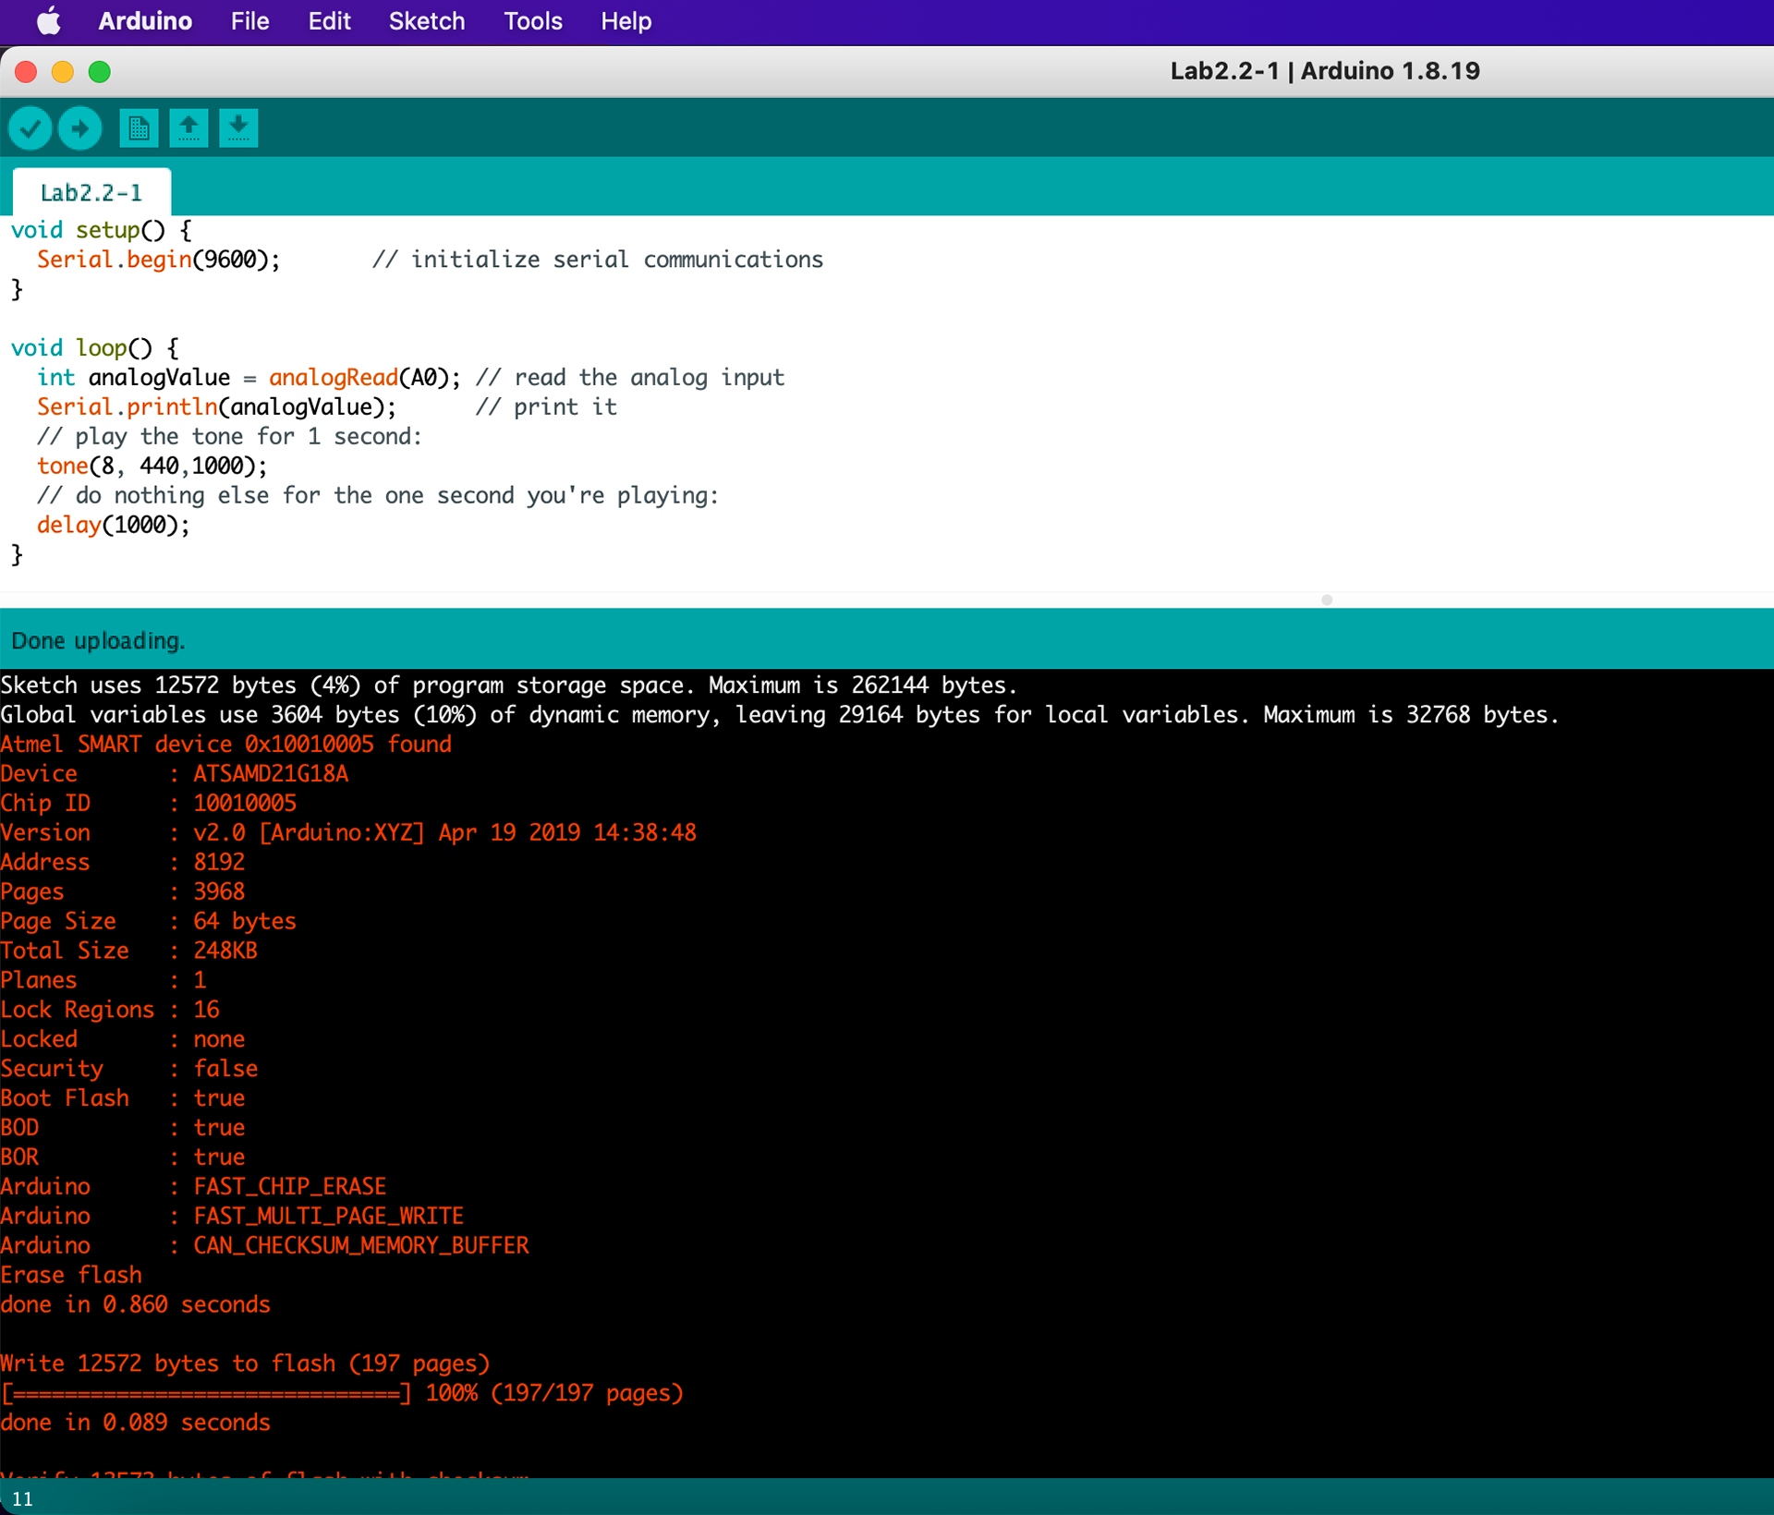
Task: Click the 'Erase flash' console line
Action: pyautogui.click(x=71, y=1277)
